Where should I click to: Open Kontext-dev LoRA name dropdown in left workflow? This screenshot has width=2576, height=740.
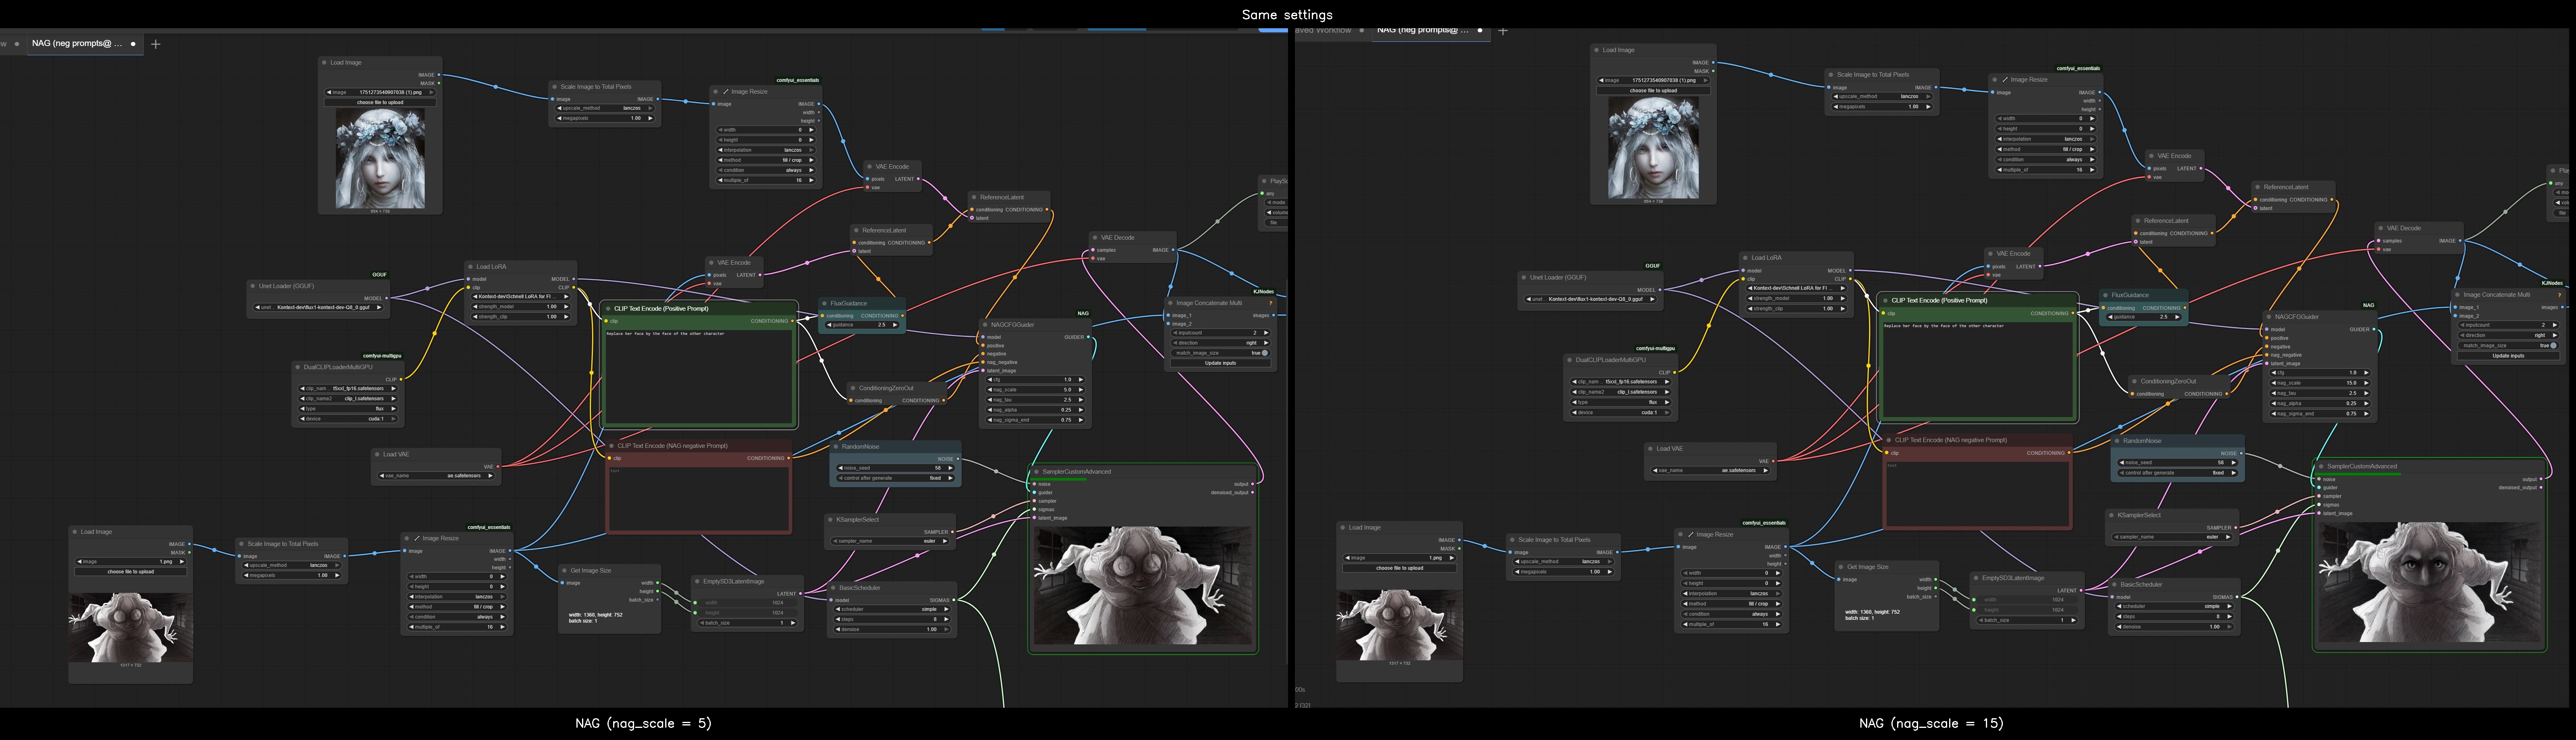coord(520,297)
